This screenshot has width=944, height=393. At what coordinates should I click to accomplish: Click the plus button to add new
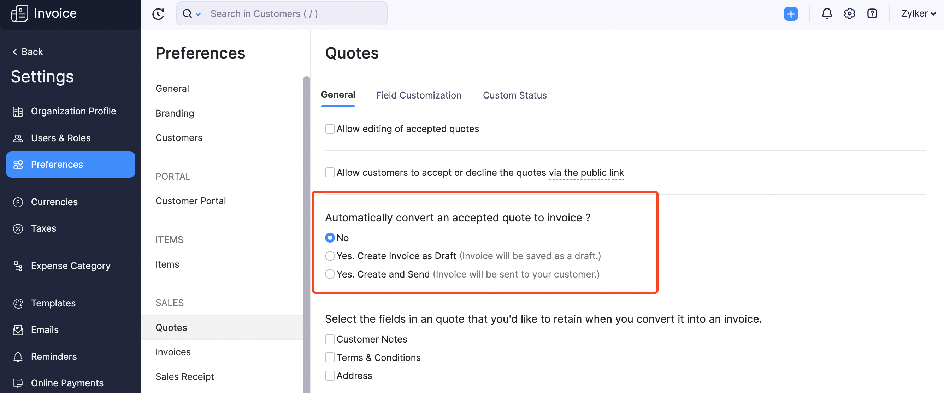[x=790, y=13]
